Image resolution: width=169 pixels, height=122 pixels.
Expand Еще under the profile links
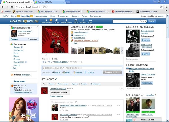(75, 43)
